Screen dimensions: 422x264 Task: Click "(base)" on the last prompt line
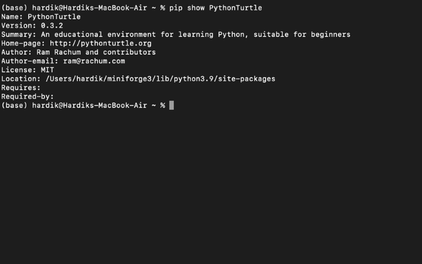coord(14,105)
